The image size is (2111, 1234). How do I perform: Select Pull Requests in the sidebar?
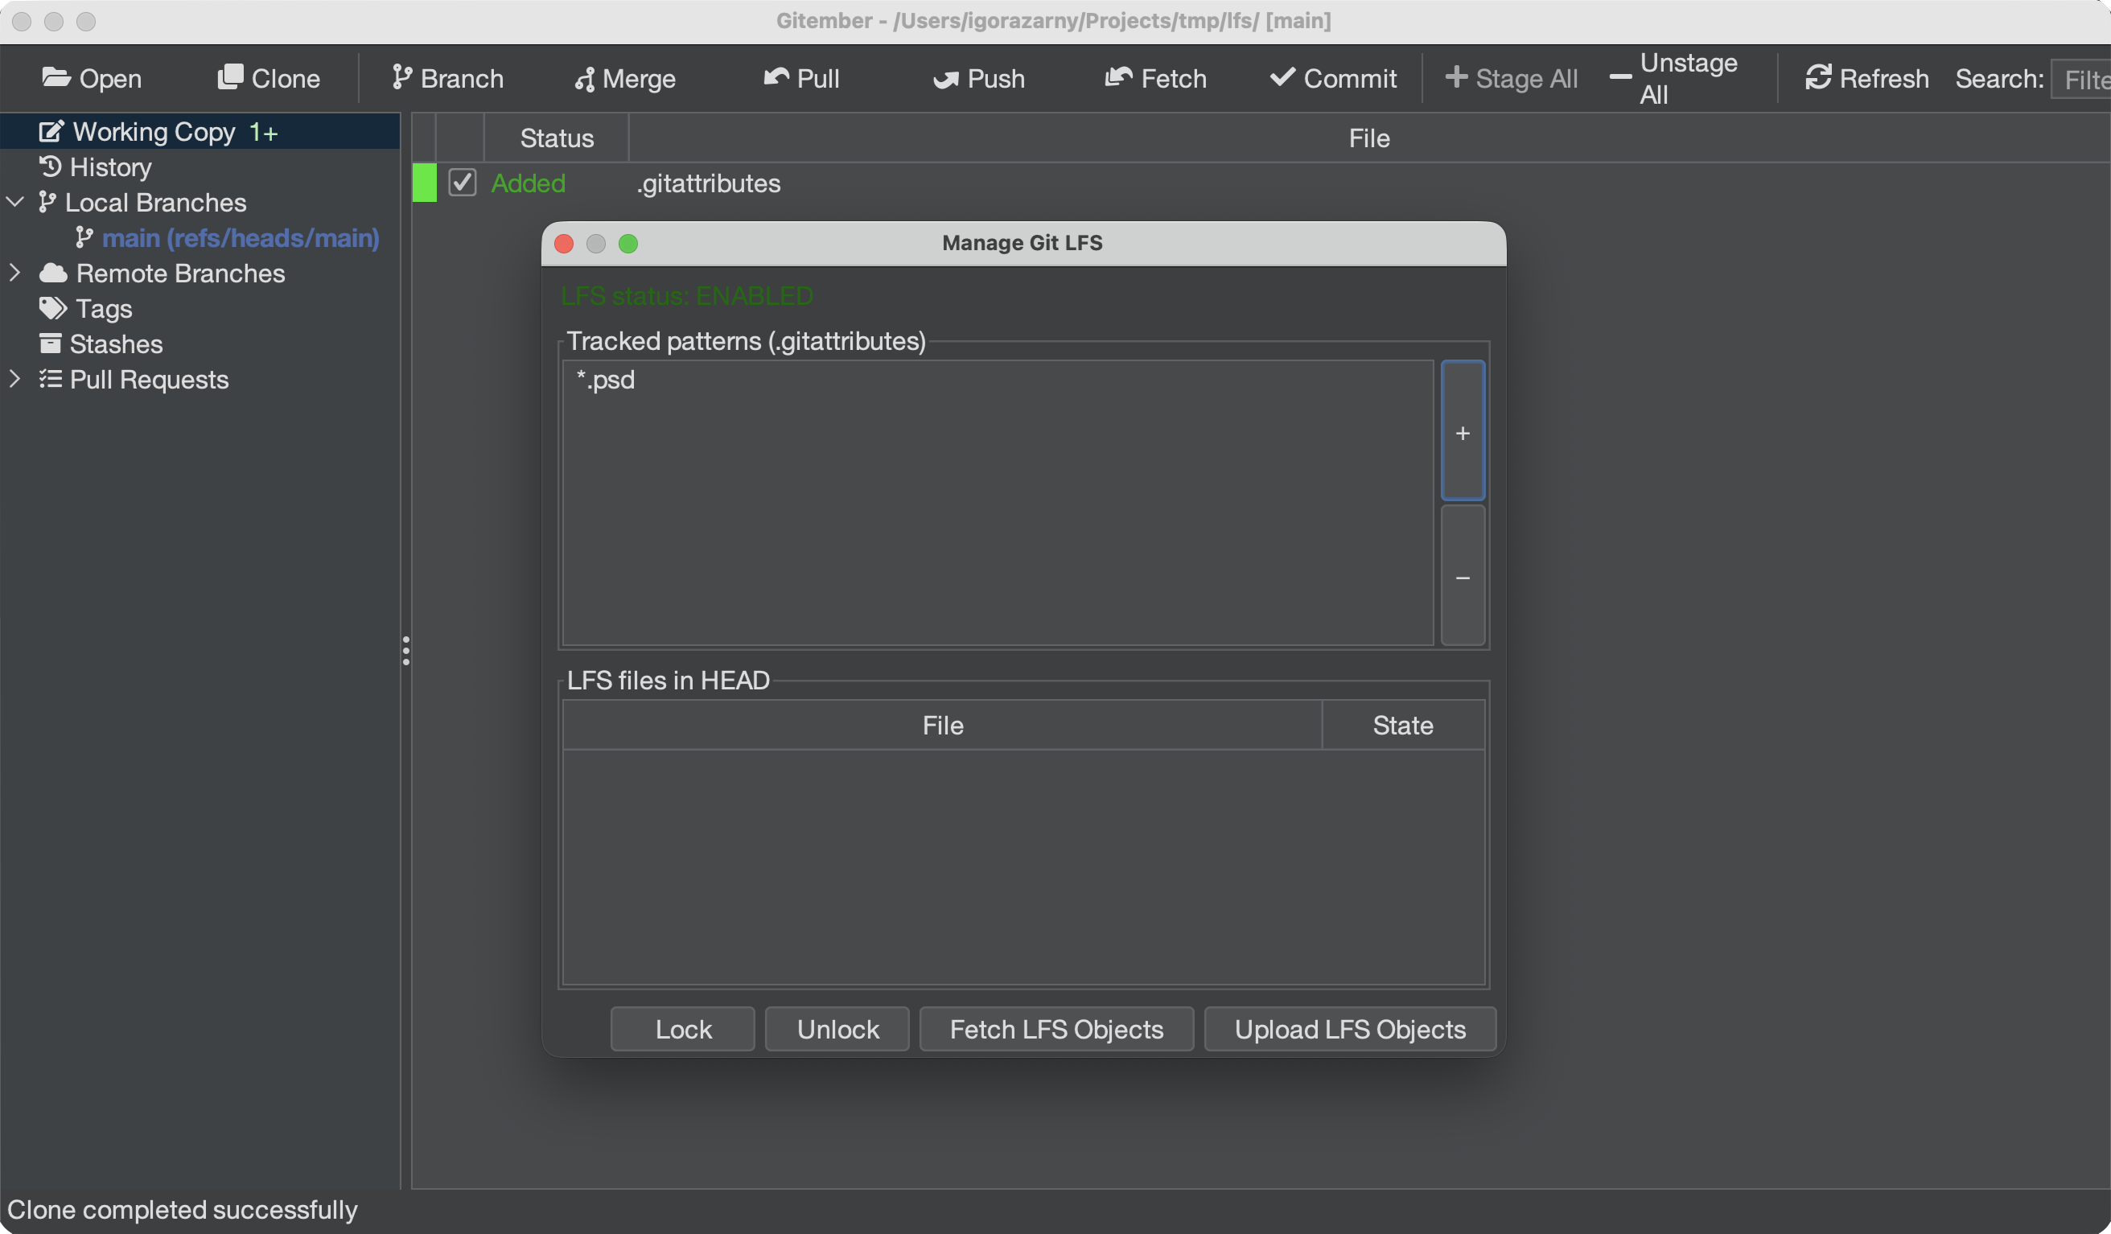click(x=134, y=380)
